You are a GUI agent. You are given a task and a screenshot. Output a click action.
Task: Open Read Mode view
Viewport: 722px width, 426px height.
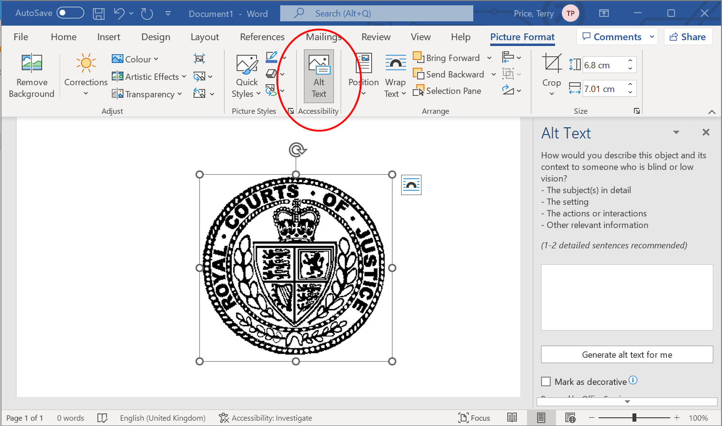click(512, 417)
